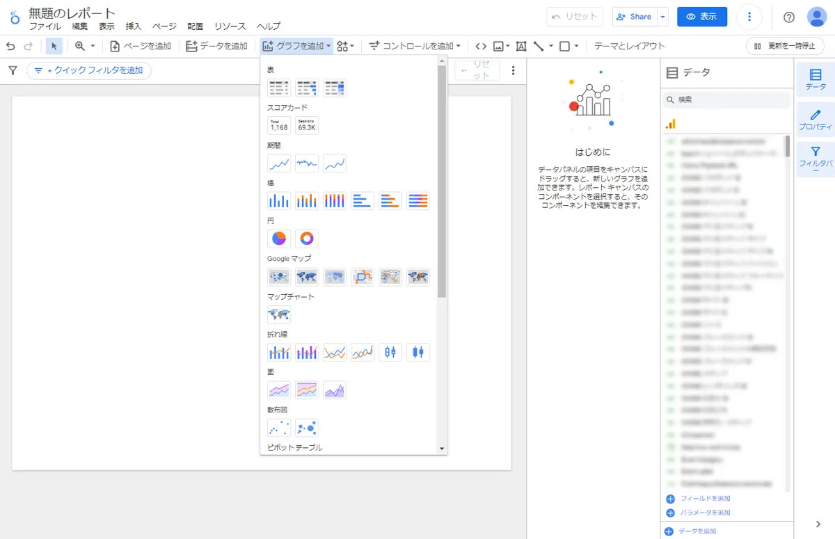Image resolution: width=835 pixels, height=539 pixels.
Task: Select the URL embed code icon
Action: 481,46
